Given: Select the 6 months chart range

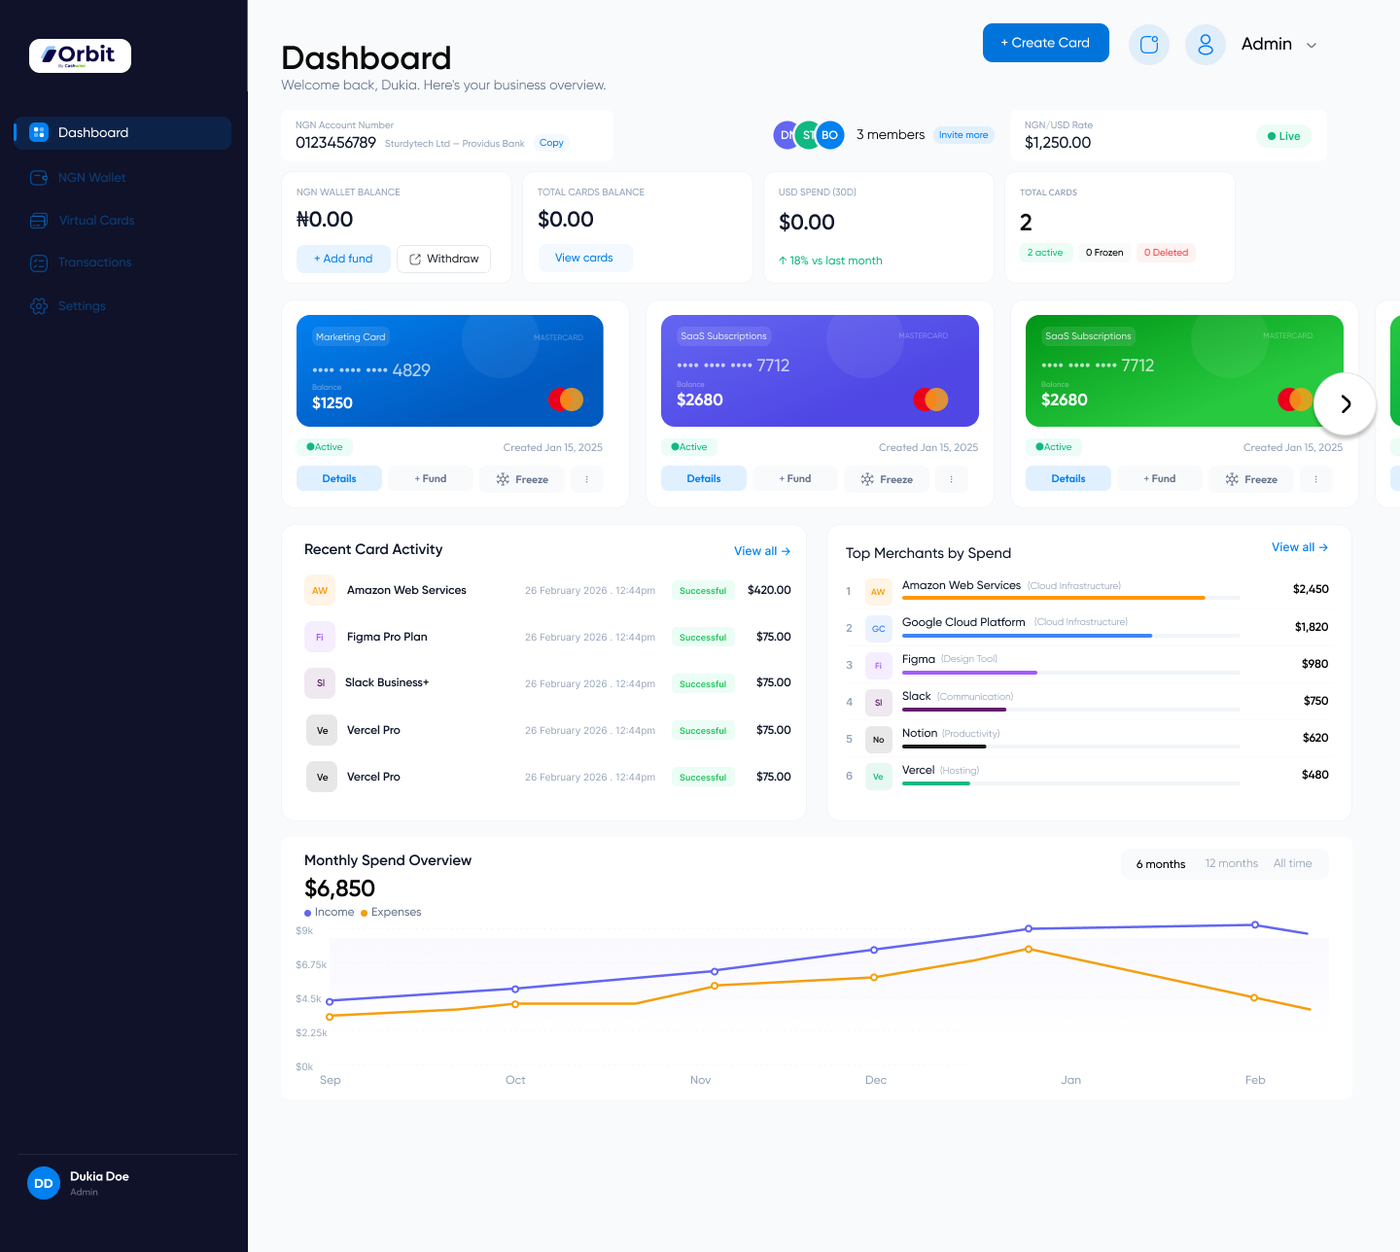Looking at the screenshot, I should click(x=1160, y=864).
